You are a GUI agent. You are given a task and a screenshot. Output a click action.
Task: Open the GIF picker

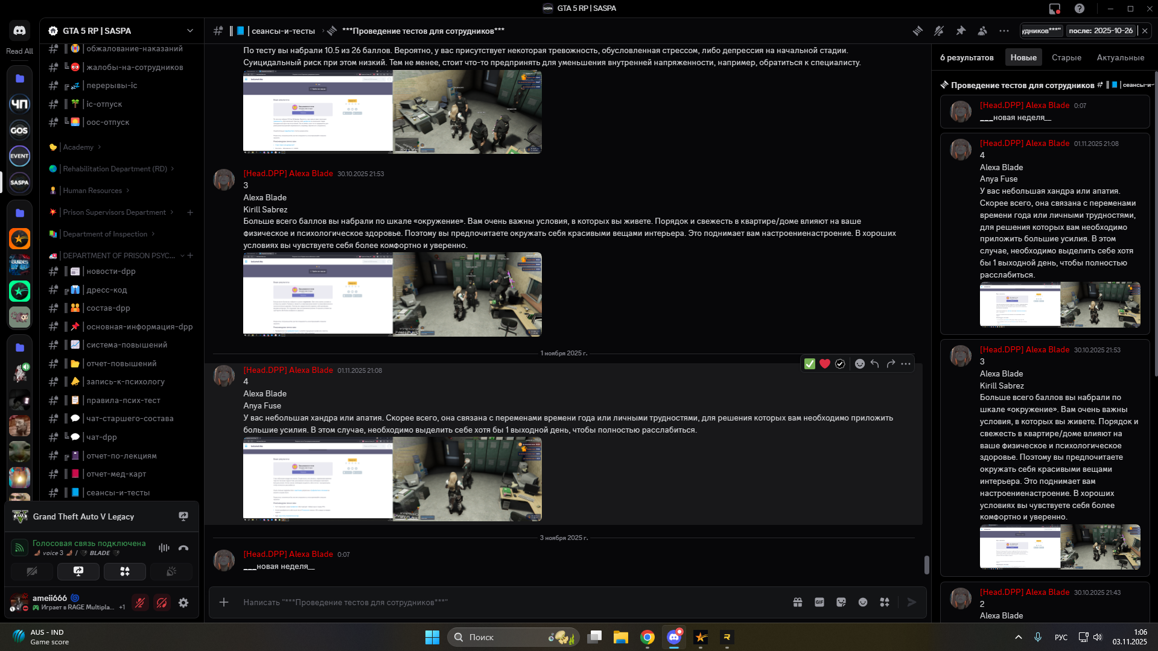click(819, 602)
